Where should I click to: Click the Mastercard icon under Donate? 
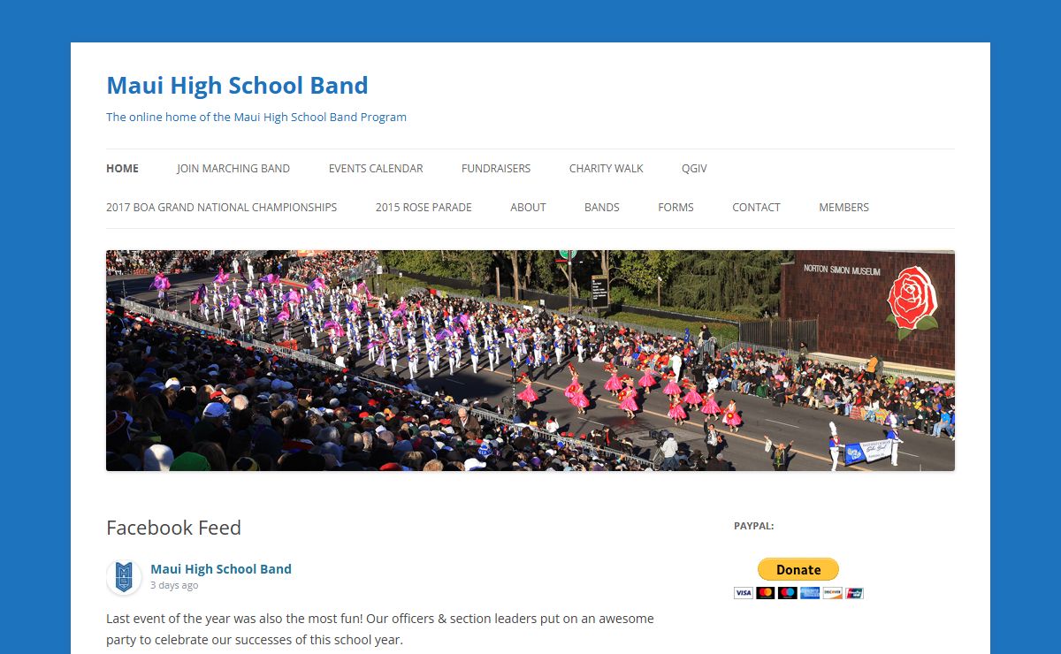[x=766, y=593]
